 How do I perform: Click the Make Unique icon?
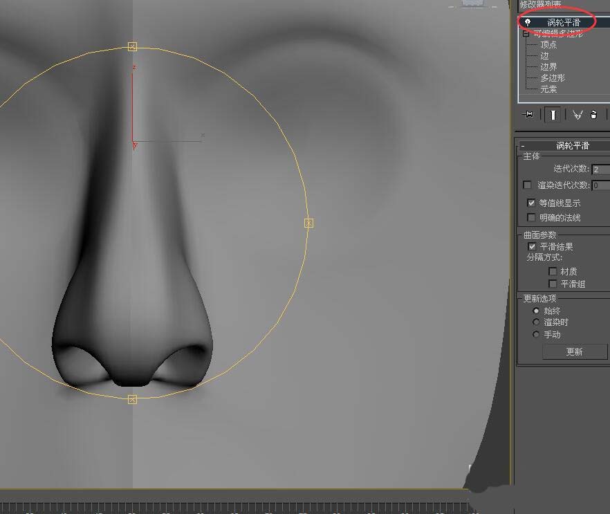(577, 115)
